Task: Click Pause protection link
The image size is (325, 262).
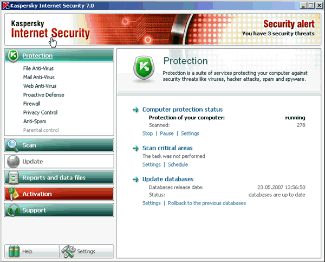Action: [167, 133]
